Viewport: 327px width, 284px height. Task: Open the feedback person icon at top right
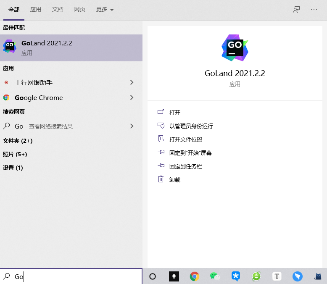[x=296, y=10]
